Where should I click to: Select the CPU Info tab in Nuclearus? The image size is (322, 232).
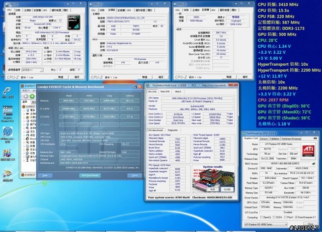click(x=152, y=91)
